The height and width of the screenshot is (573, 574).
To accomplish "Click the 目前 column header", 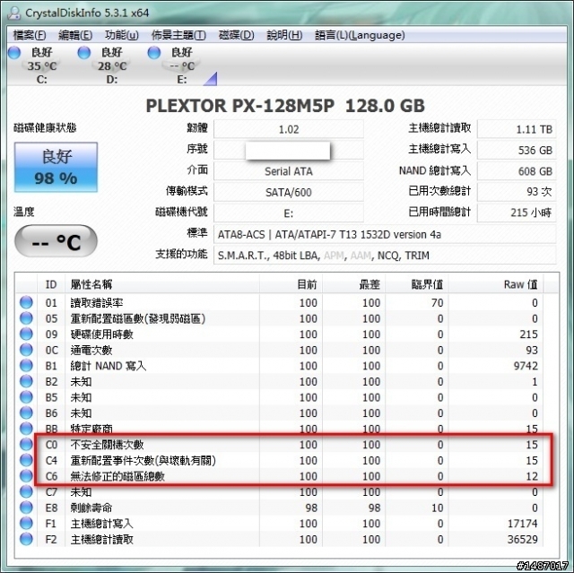I will [x=291, y=284].
